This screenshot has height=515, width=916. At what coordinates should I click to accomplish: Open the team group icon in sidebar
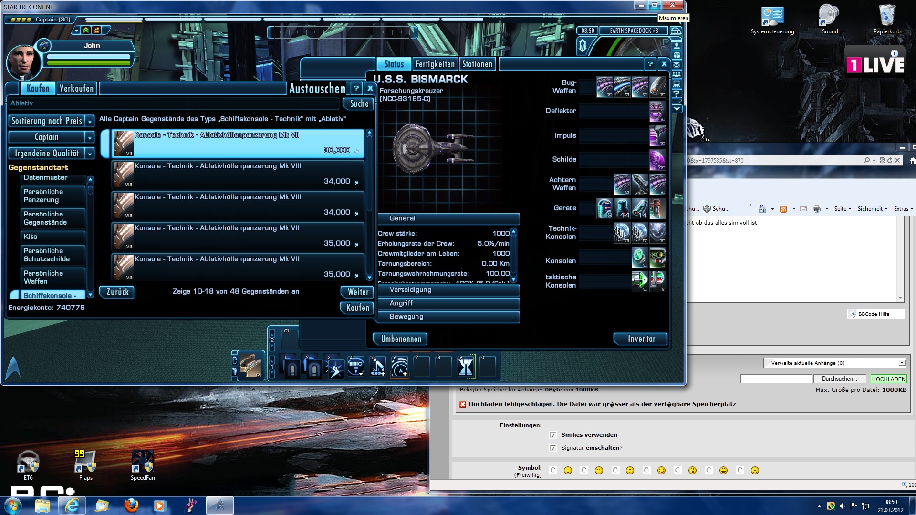coord(677,74)
